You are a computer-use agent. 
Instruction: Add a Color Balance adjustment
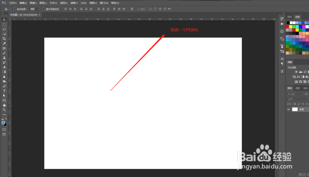click(x=298, y=77)
